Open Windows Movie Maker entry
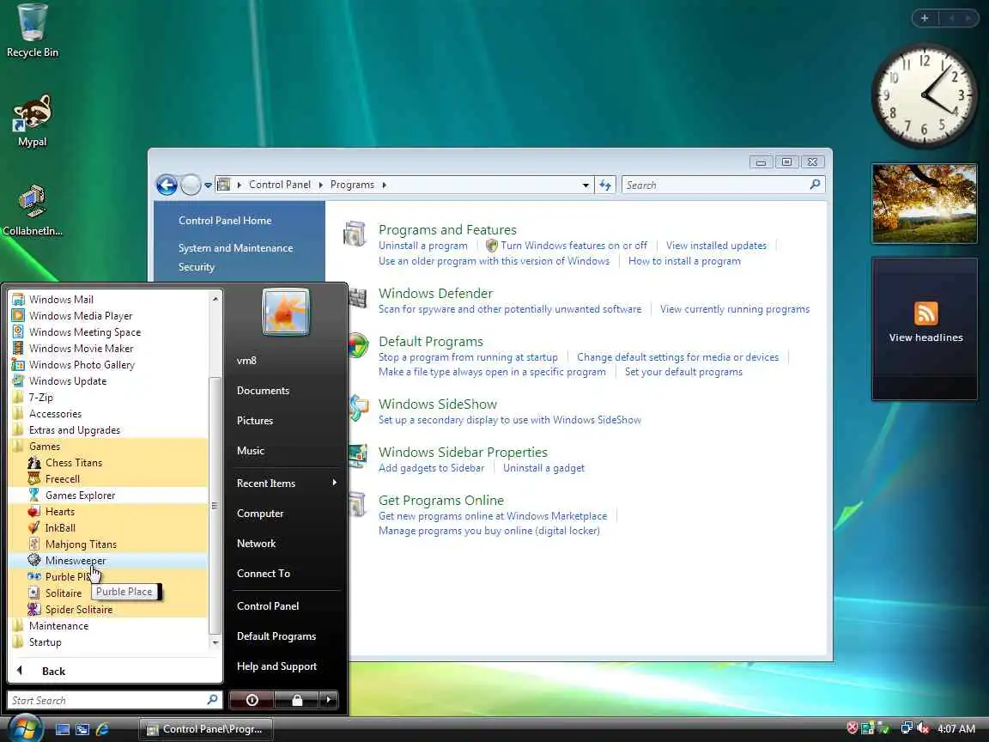 [x=81, y=349]
